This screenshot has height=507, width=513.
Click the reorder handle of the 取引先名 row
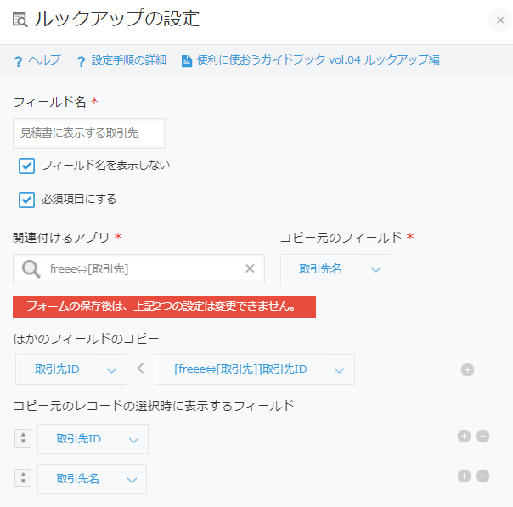(x=23, y=478)
